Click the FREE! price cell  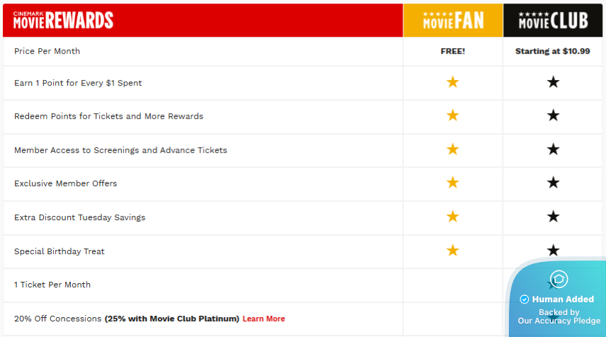[x=453, y=51]
